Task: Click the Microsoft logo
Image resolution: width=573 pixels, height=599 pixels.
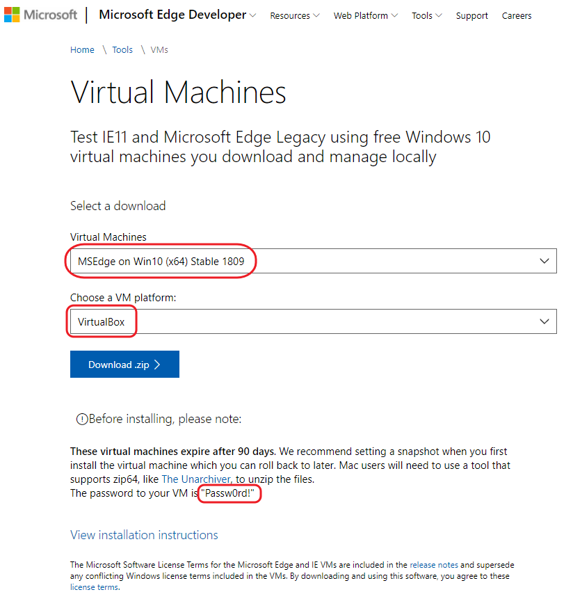Action: [x=40, y=15]
